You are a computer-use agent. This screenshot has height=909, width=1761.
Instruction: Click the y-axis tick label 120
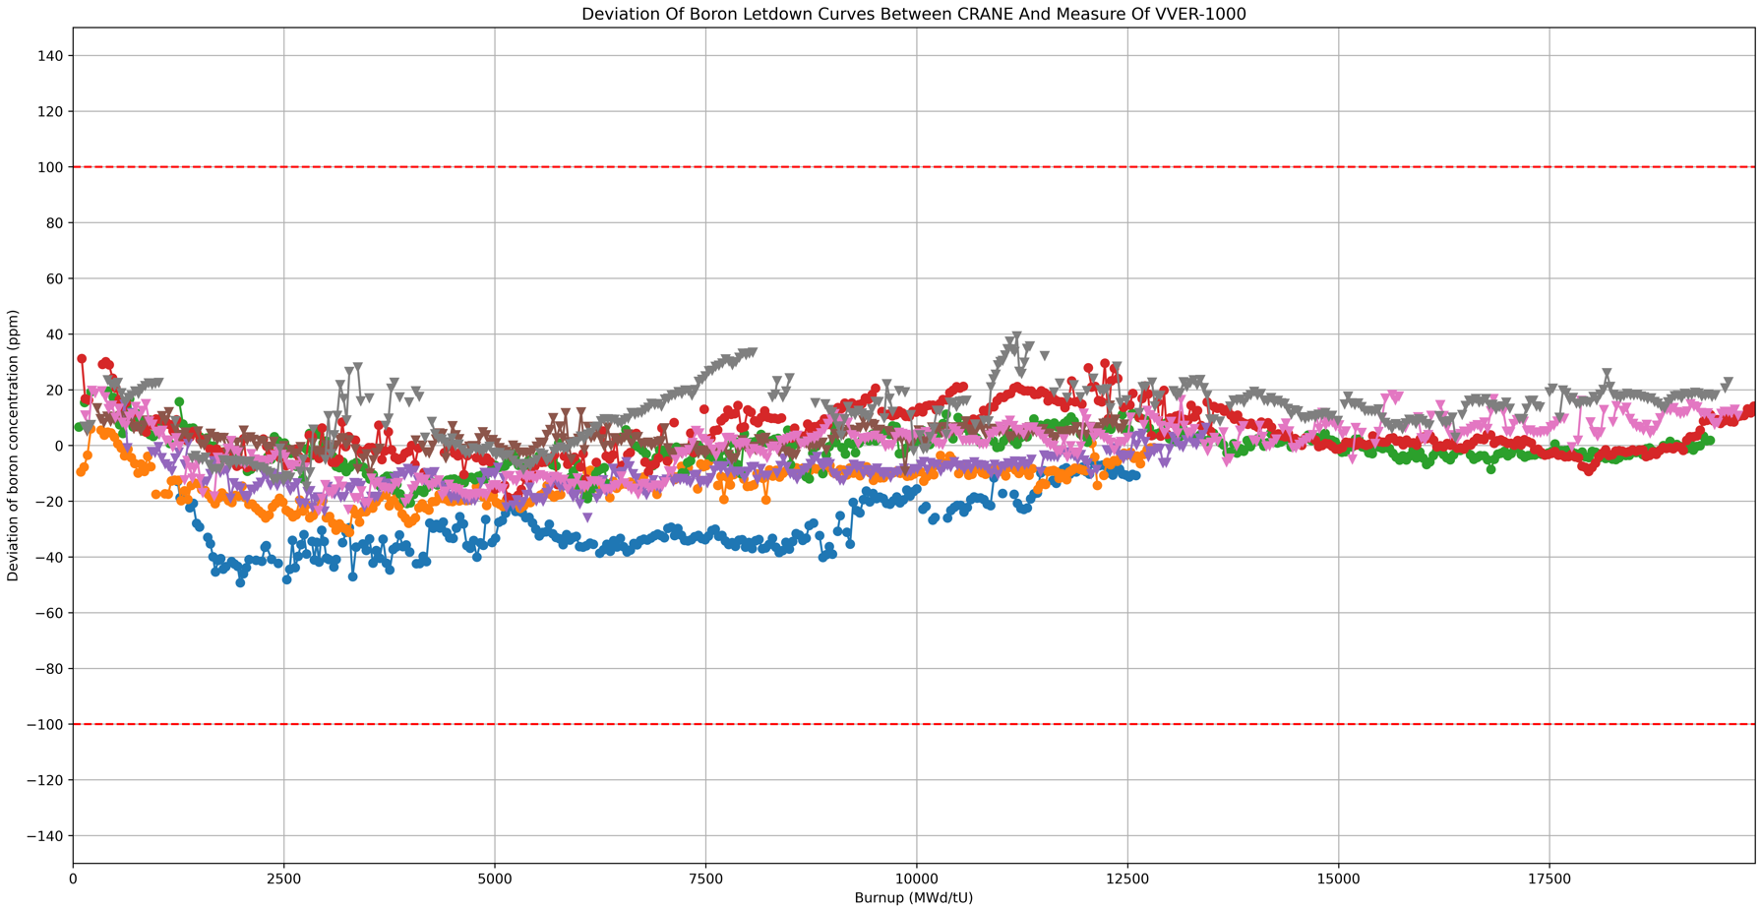coord(51,112)
